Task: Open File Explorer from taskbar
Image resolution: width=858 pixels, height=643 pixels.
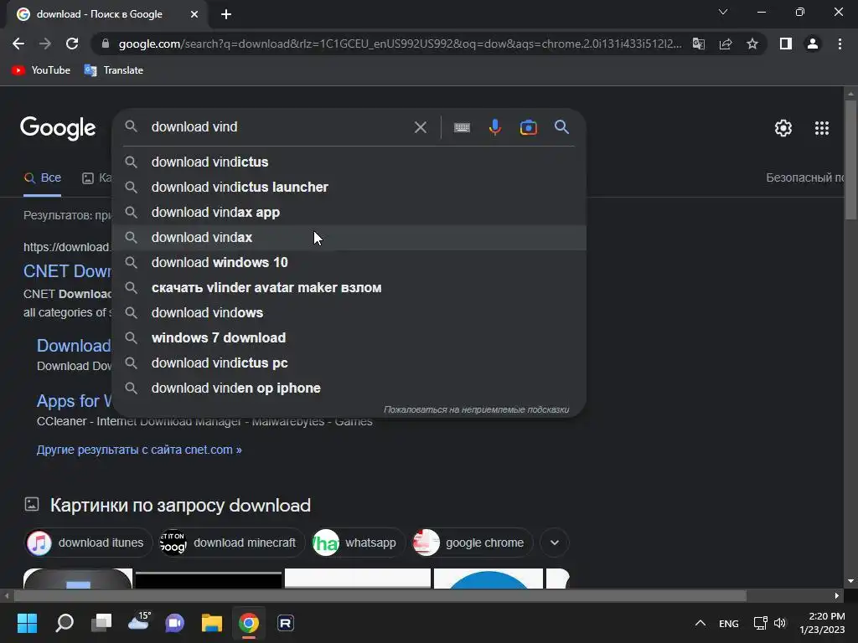Action: point(212,623)
